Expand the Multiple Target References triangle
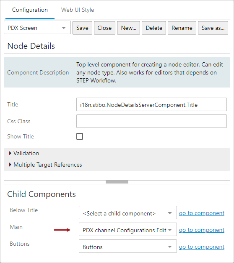 click(x=10, y=165)
